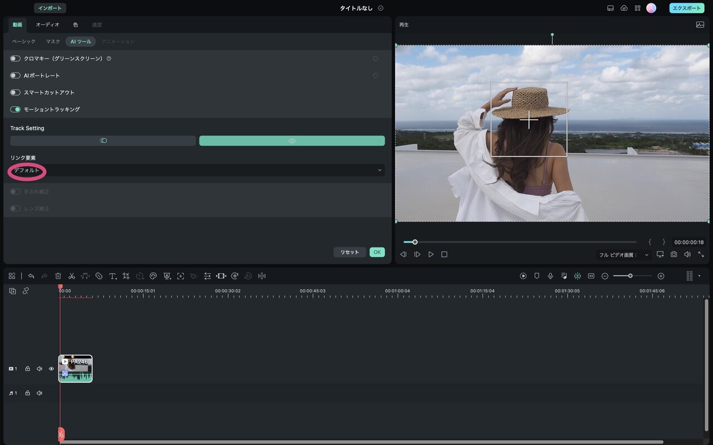This screenshot has width=713, height=445.
Task: Turn off モーショントラッキング switch
Action: [15, 110]
